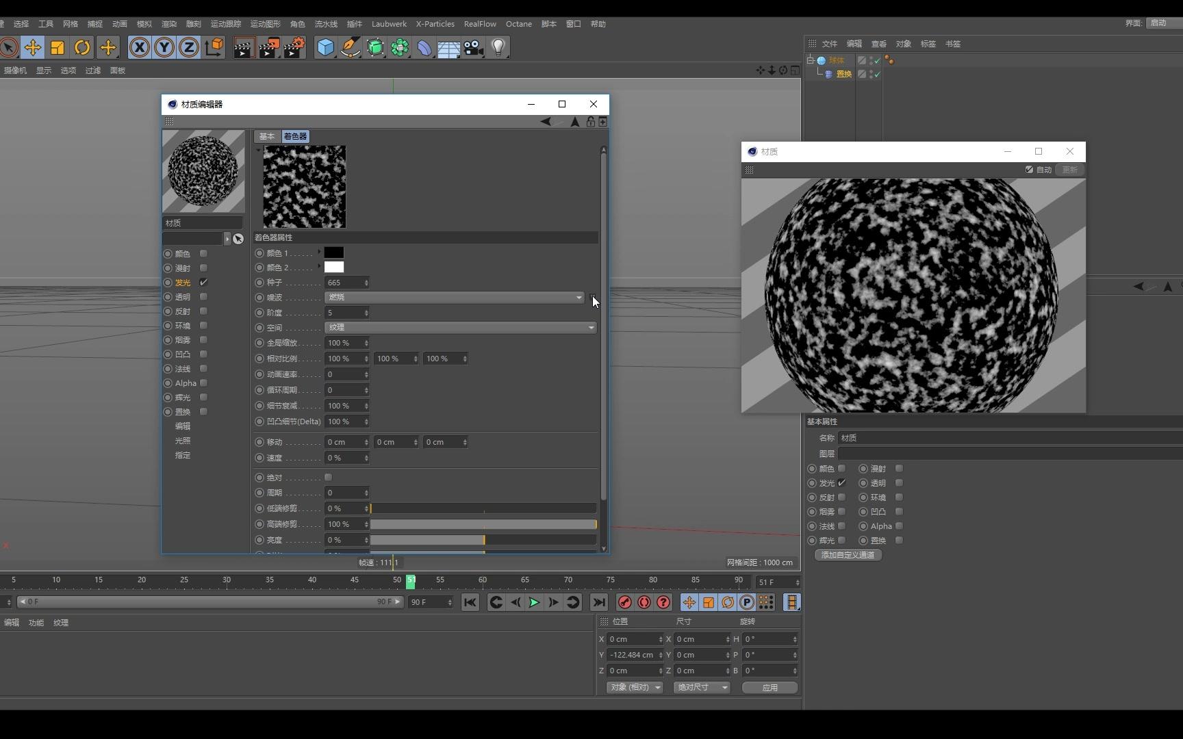Open the Octane menu
This screenshot has height=739, width=1183.
click(x=518, y=24)
